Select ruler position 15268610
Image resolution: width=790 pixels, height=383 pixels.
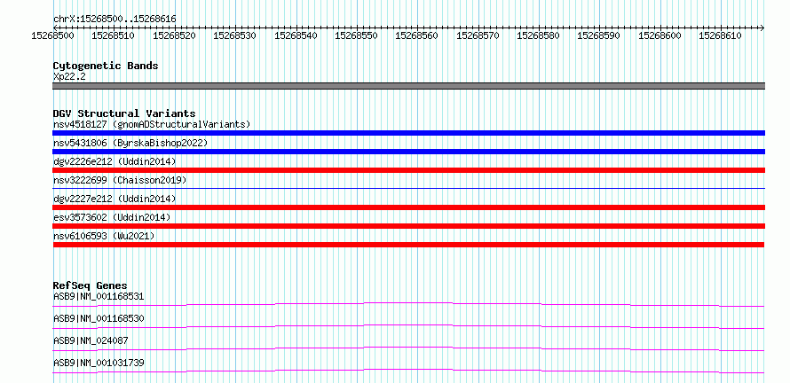[x=721, y=35]
